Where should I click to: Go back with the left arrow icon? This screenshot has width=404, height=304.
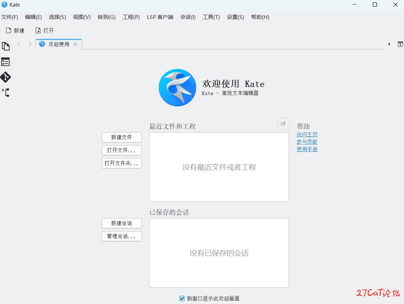pos(19,44)
